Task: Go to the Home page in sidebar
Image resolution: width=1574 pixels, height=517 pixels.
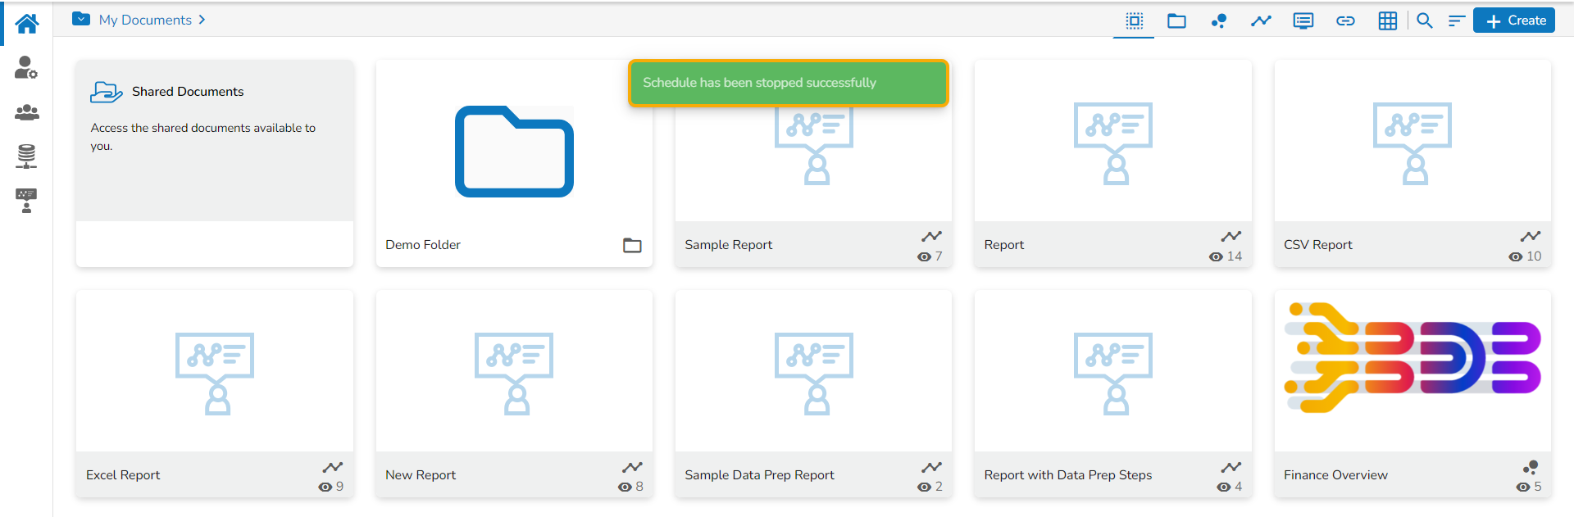Action: pyautogui.click(x=26, y=24)
